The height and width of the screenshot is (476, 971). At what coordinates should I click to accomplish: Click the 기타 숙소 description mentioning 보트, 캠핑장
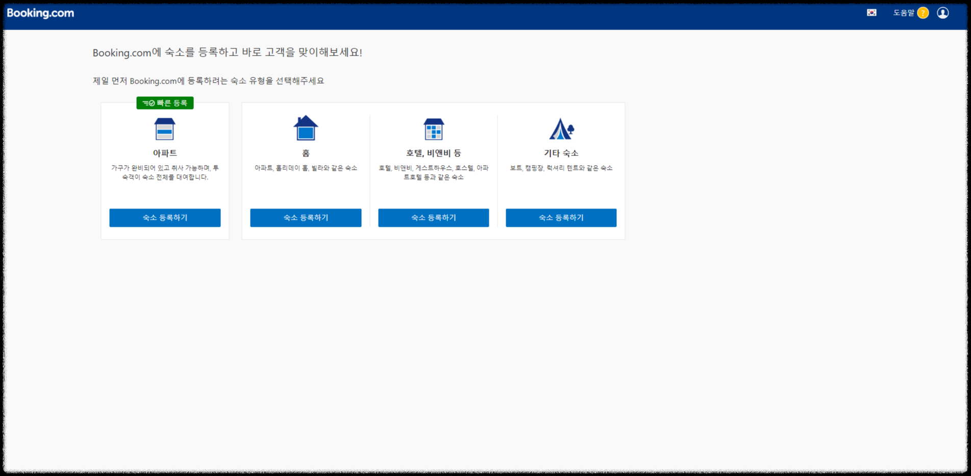(x=561, y=168)
